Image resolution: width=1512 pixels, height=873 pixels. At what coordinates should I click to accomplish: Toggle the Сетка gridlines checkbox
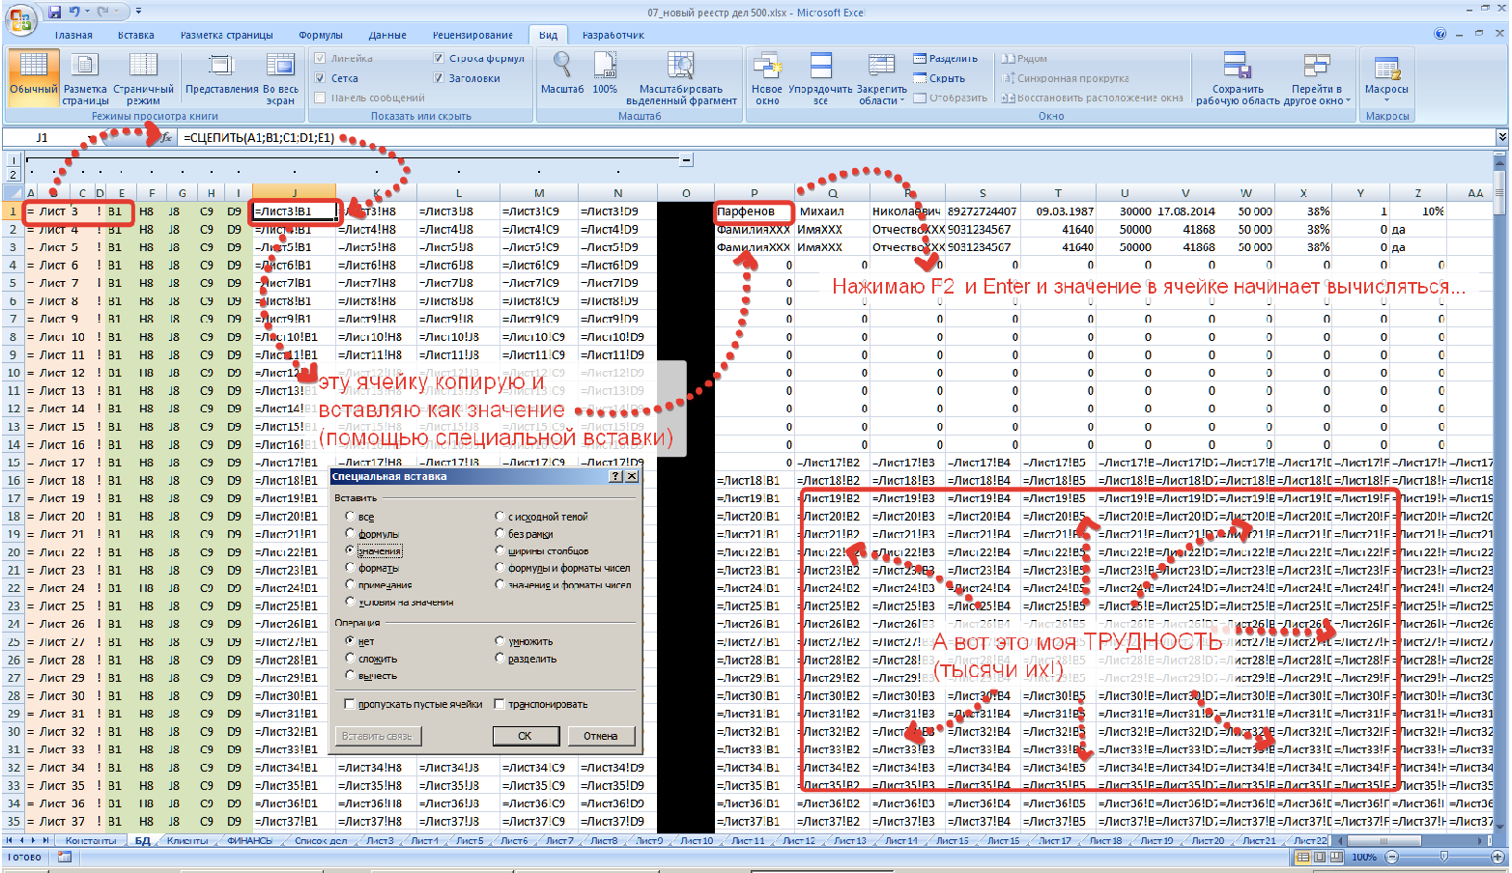[320, 78]
